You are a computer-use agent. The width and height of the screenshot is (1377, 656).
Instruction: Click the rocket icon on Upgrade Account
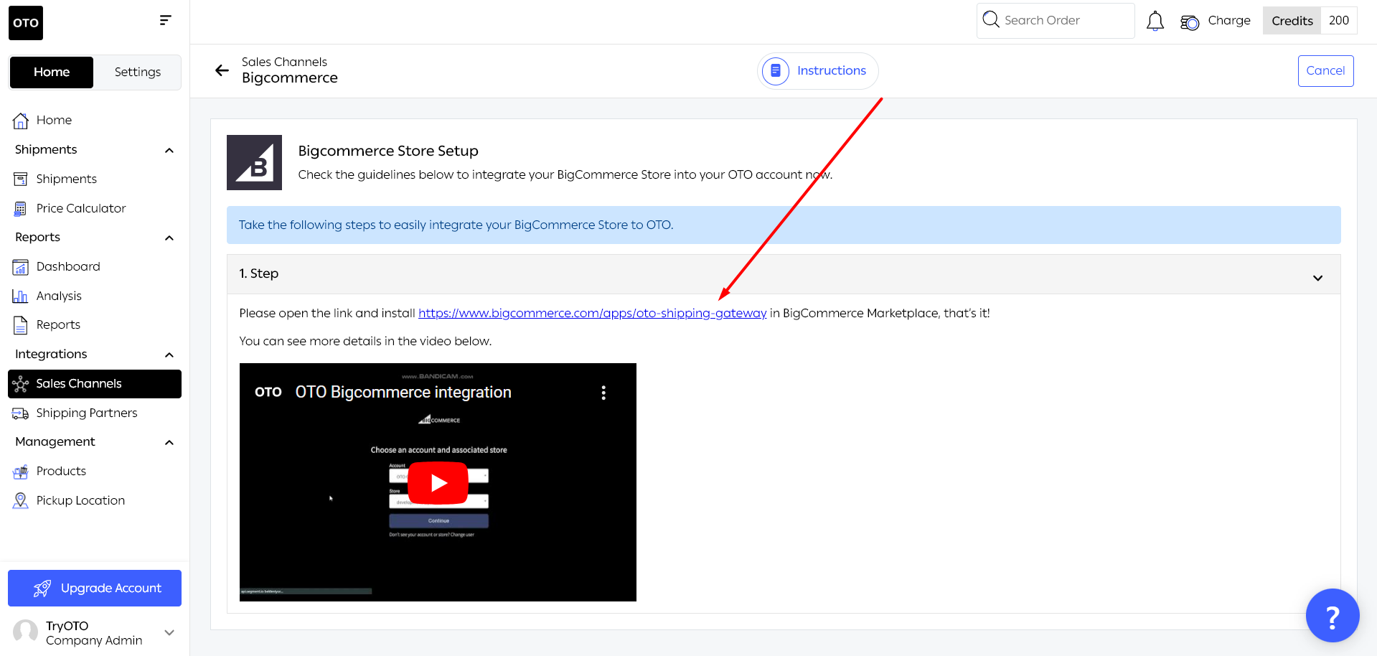click(42, 589)
